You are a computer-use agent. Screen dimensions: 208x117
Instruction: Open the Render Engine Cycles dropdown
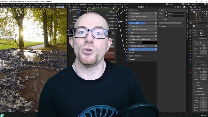[x=204, y=30]
